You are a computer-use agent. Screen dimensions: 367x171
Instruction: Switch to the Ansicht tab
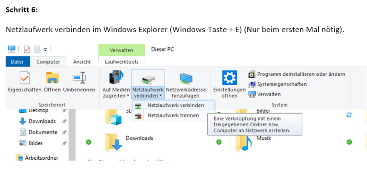point(82,62)
